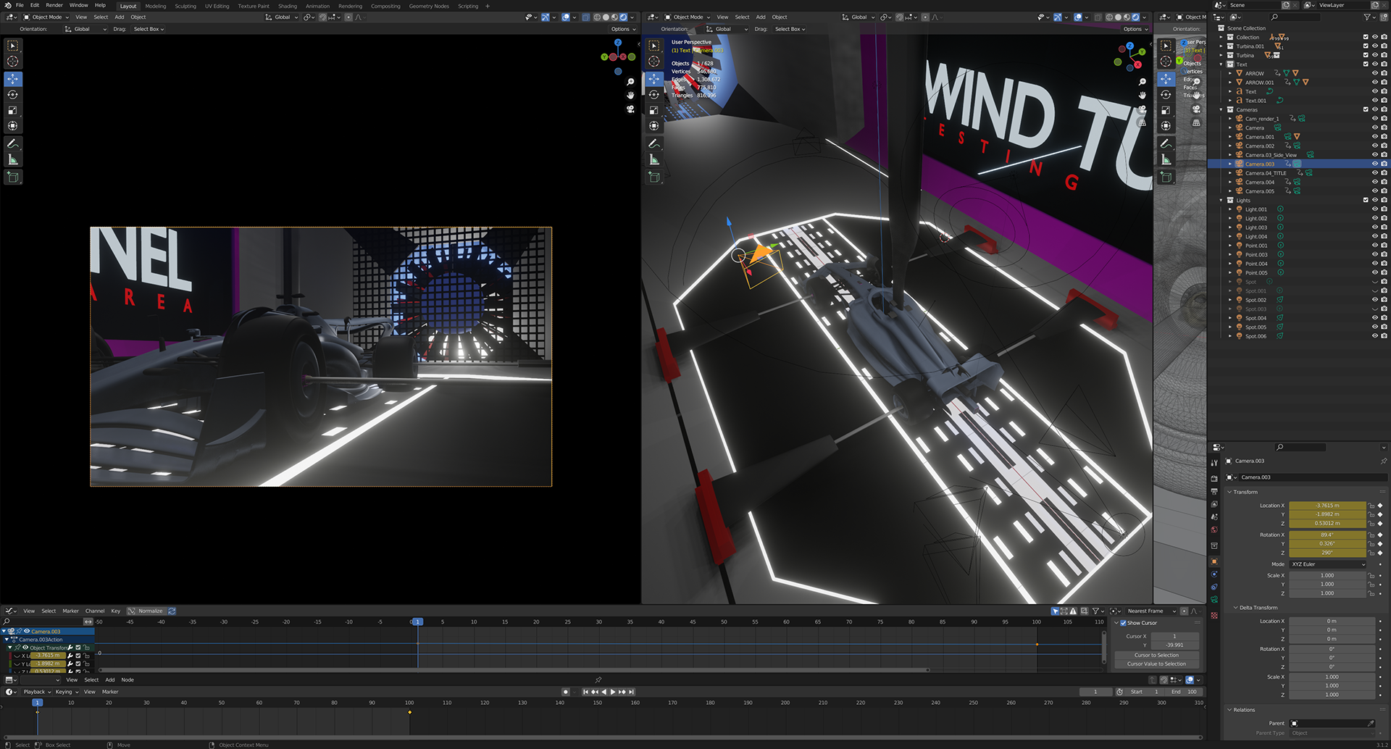This screenshot has width=1391, height=749.
Task: Open the Object Data camera properties tab
Action: (x=1214, y=600)
